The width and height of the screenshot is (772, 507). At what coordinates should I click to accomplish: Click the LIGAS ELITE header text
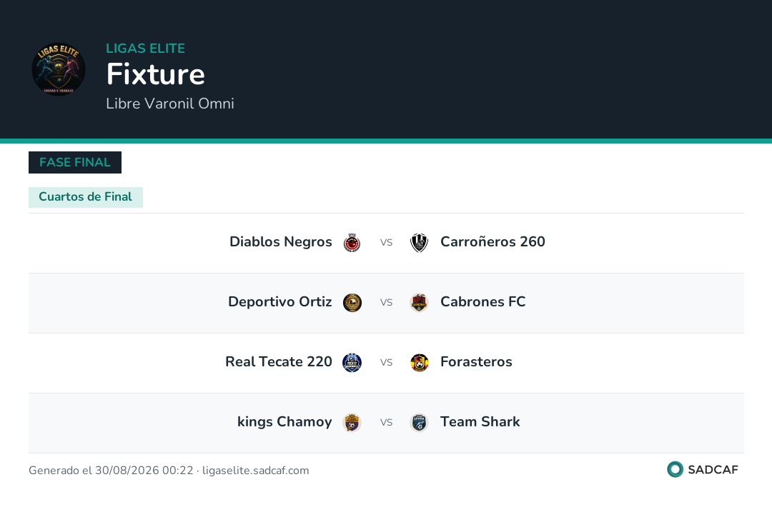point(146,48)
